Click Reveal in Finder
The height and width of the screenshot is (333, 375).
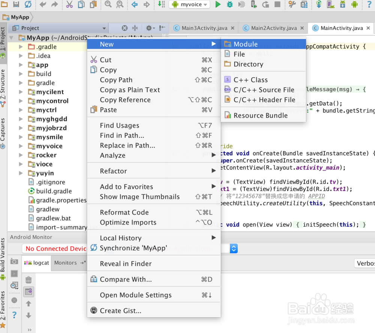[153, 263]
